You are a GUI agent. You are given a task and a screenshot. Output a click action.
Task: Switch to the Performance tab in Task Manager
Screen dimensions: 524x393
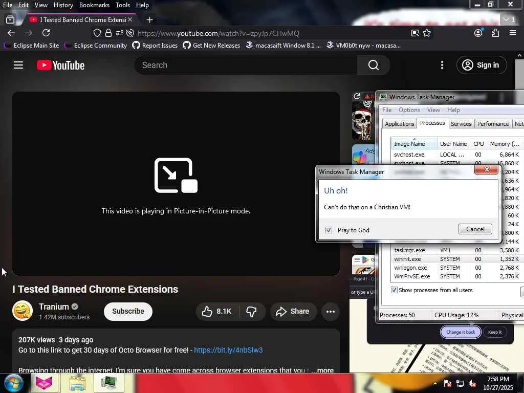[x=493, y=124]
